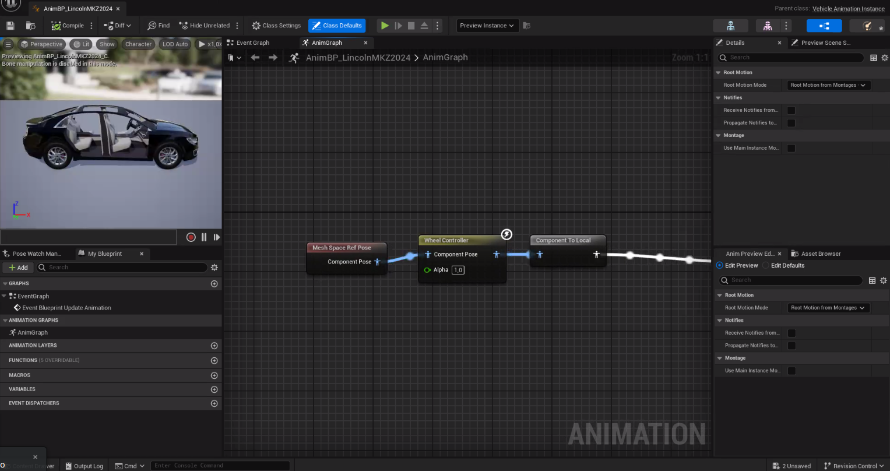Open Root Motion Mode dropdown in Details

point(828,85)
